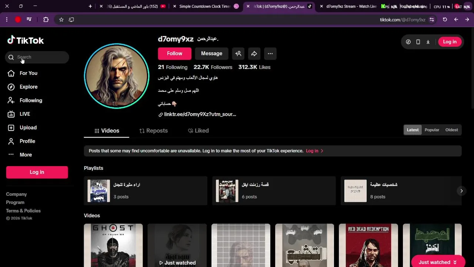
Task: Open the Company footer link
Action: (x=16, y=194)
